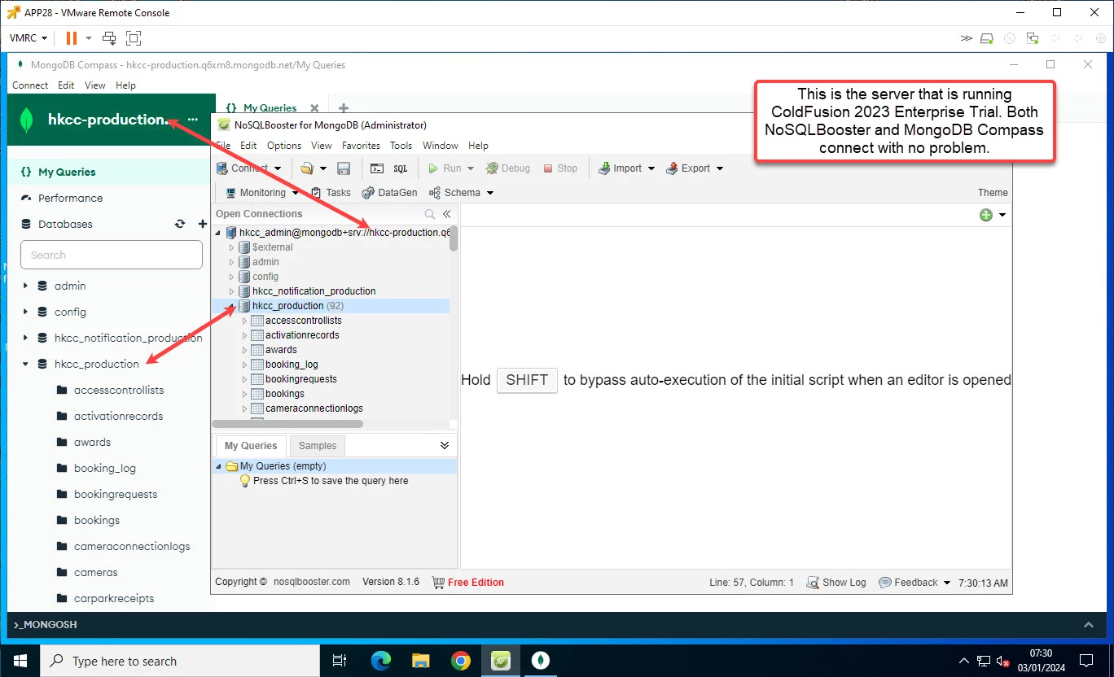This screenshot has width=1114, height=677.
Task: Click the VMRC full screen icon
Action: pos(134,37)
